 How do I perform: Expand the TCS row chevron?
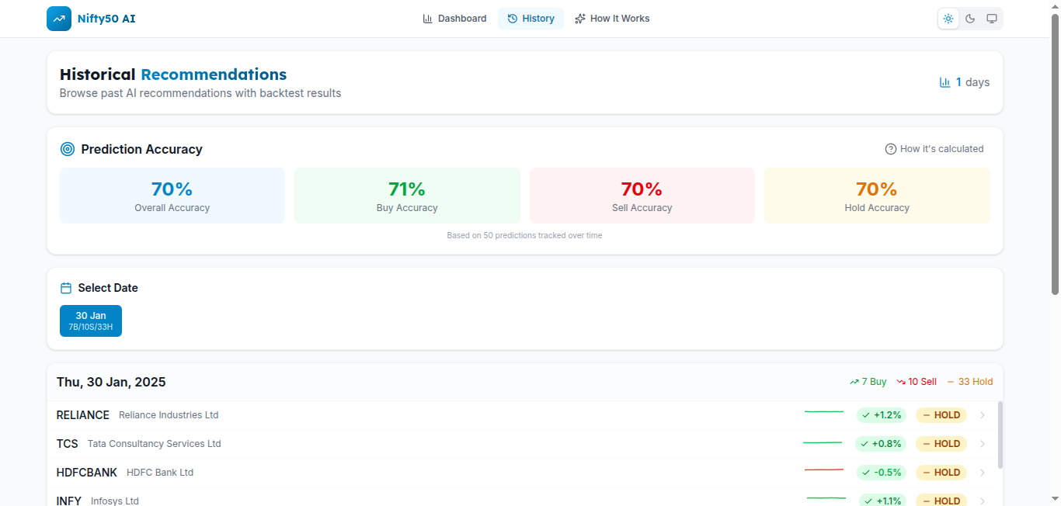[x=983, y=444]
